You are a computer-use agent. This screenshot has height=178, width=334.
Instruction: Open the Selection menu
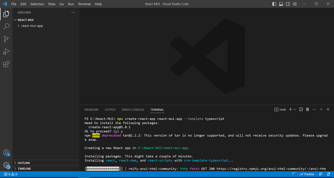click(x=37, y=4)
